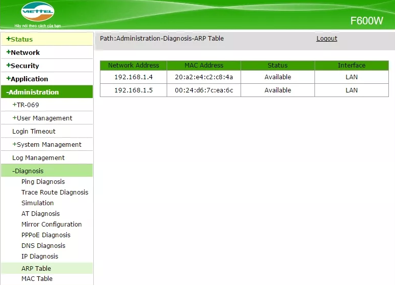Select MAC address 20:a2:e4:c2:c8:4a
The image size is (395, 286).
(204, 77)
